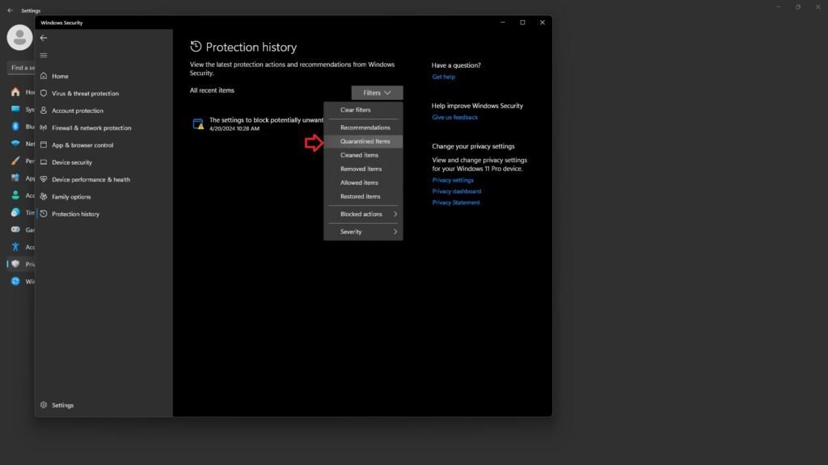The height and width of the screenshot is (465, 828).
Task: Choose Clear filters option
Action: click(355, 110)
